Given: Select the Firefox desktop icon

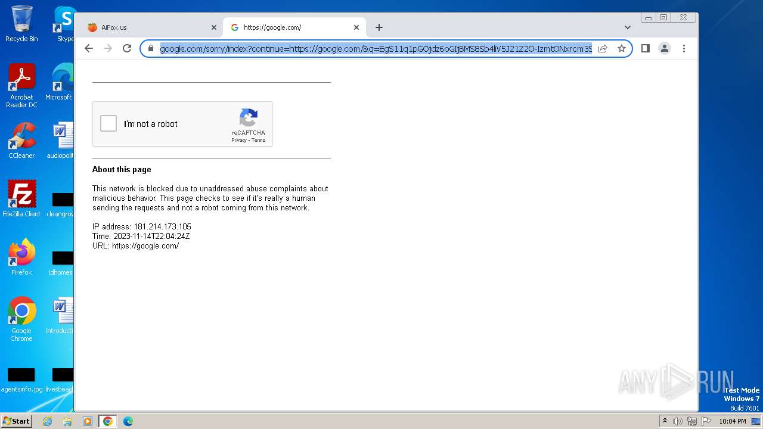Looking at the screenshot, I should pyautogui.click(x=21, y=257).
